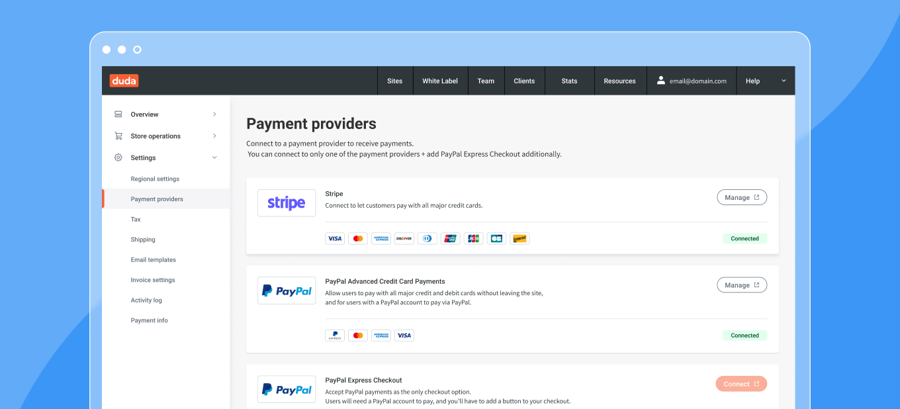The width and height of the screenshot is (900, 409).
Task: Click the Store operations cart icon
Action: [118, 136]
